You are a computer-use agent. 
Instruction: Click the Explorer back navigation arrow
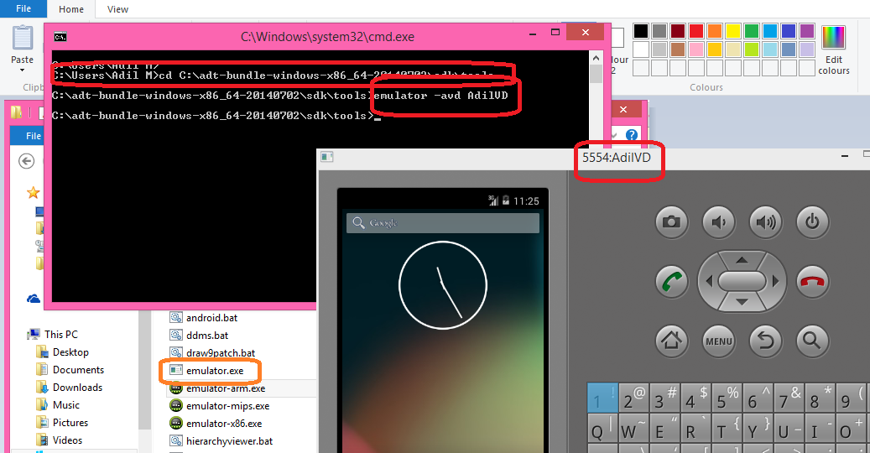[26, 161]
